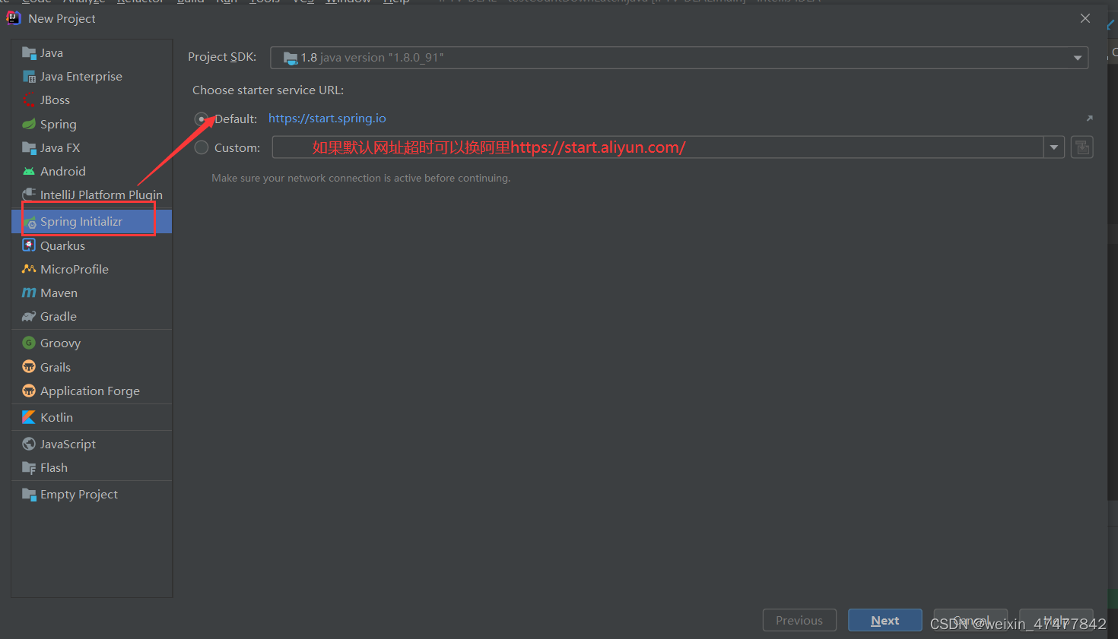
Task: Select the JBoss row
Action: point(92,100)
